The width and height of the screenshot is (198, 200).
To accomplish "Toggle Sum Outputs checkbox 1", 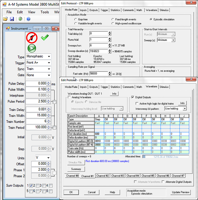I will (x=31, y=186).
